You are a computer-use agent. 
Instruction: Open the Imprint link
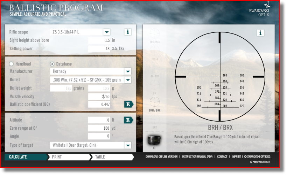point(236,157)
